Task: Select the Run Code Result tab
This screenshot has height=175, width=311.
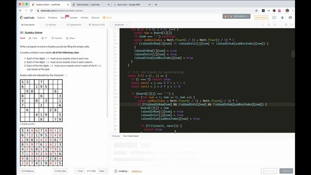Action: coord(131,136)
